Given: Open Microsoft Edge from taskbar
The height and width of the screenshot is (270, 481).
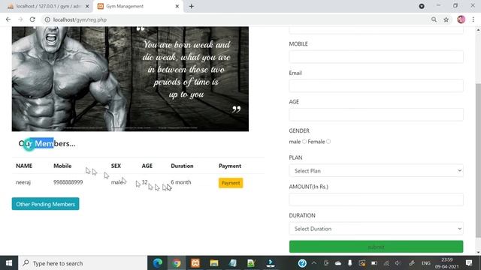Looking at the screenshot, I should click(158, 263).
